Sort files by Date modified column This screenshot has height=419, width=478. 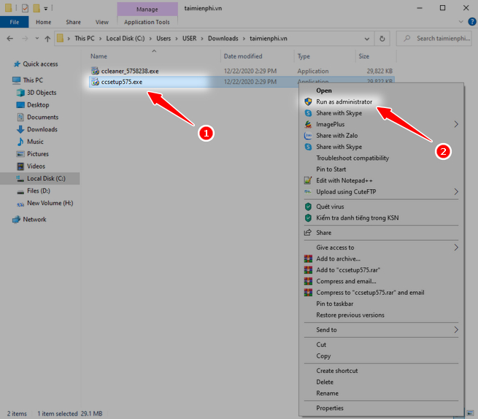tap(243, 56)
